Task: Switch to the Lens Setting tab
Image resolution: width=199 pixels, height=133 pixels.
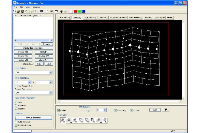Action: pyautogui.click(x=64, y=17)
